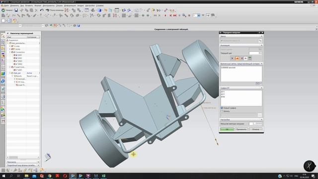Toggle checkbox of D001 item
The height and width of the screenshot is (179, 318).
point(14,61)
